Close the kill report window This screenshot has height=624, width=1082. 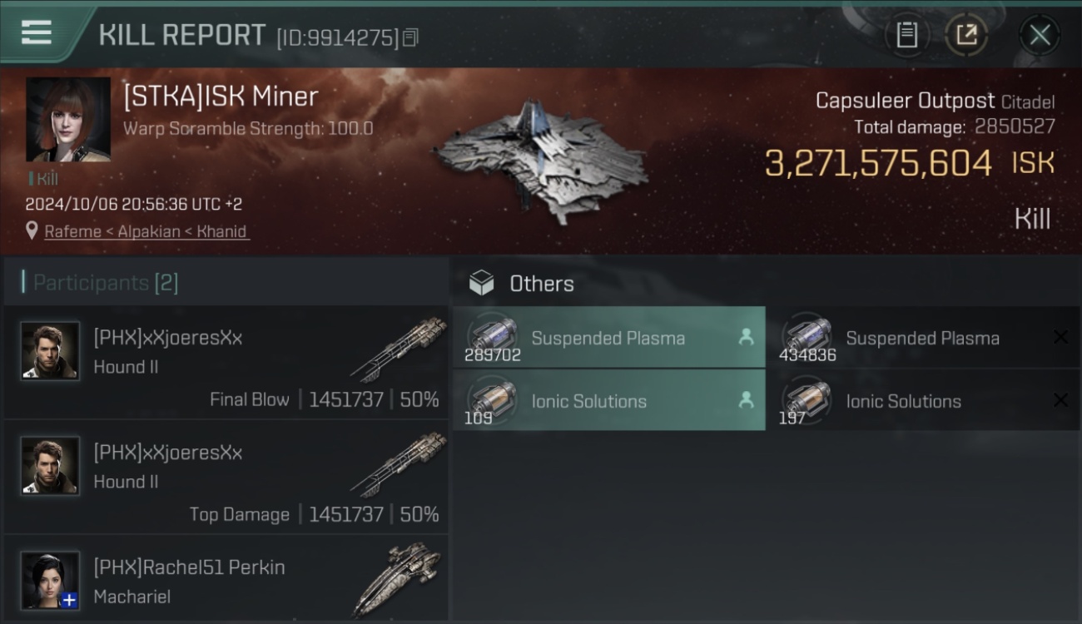[x=1040, y=35]
